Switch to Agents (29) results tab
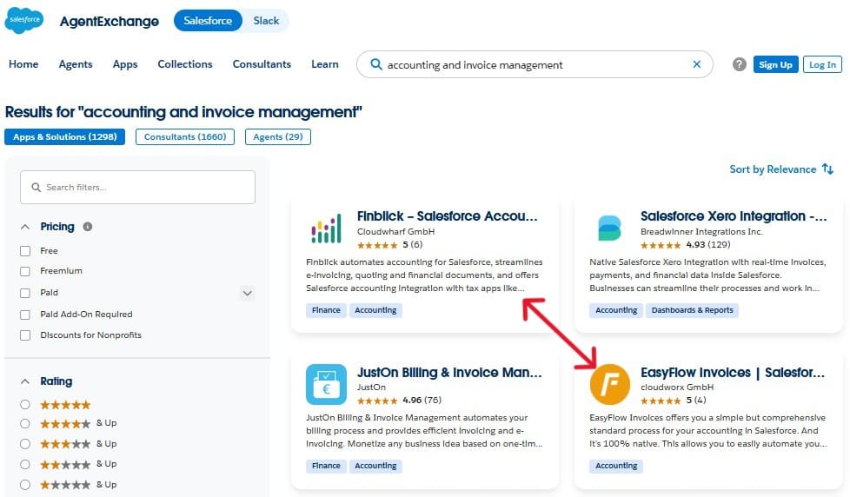This screenshot has height=497, width=850. (277, 136)
